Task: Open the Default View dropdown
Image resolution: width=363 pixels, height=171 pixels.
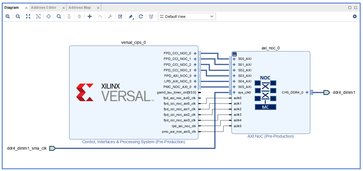Action: [x=187, y=16]
